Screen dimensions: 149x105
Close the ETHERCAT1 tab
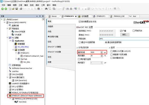(76, 16)
